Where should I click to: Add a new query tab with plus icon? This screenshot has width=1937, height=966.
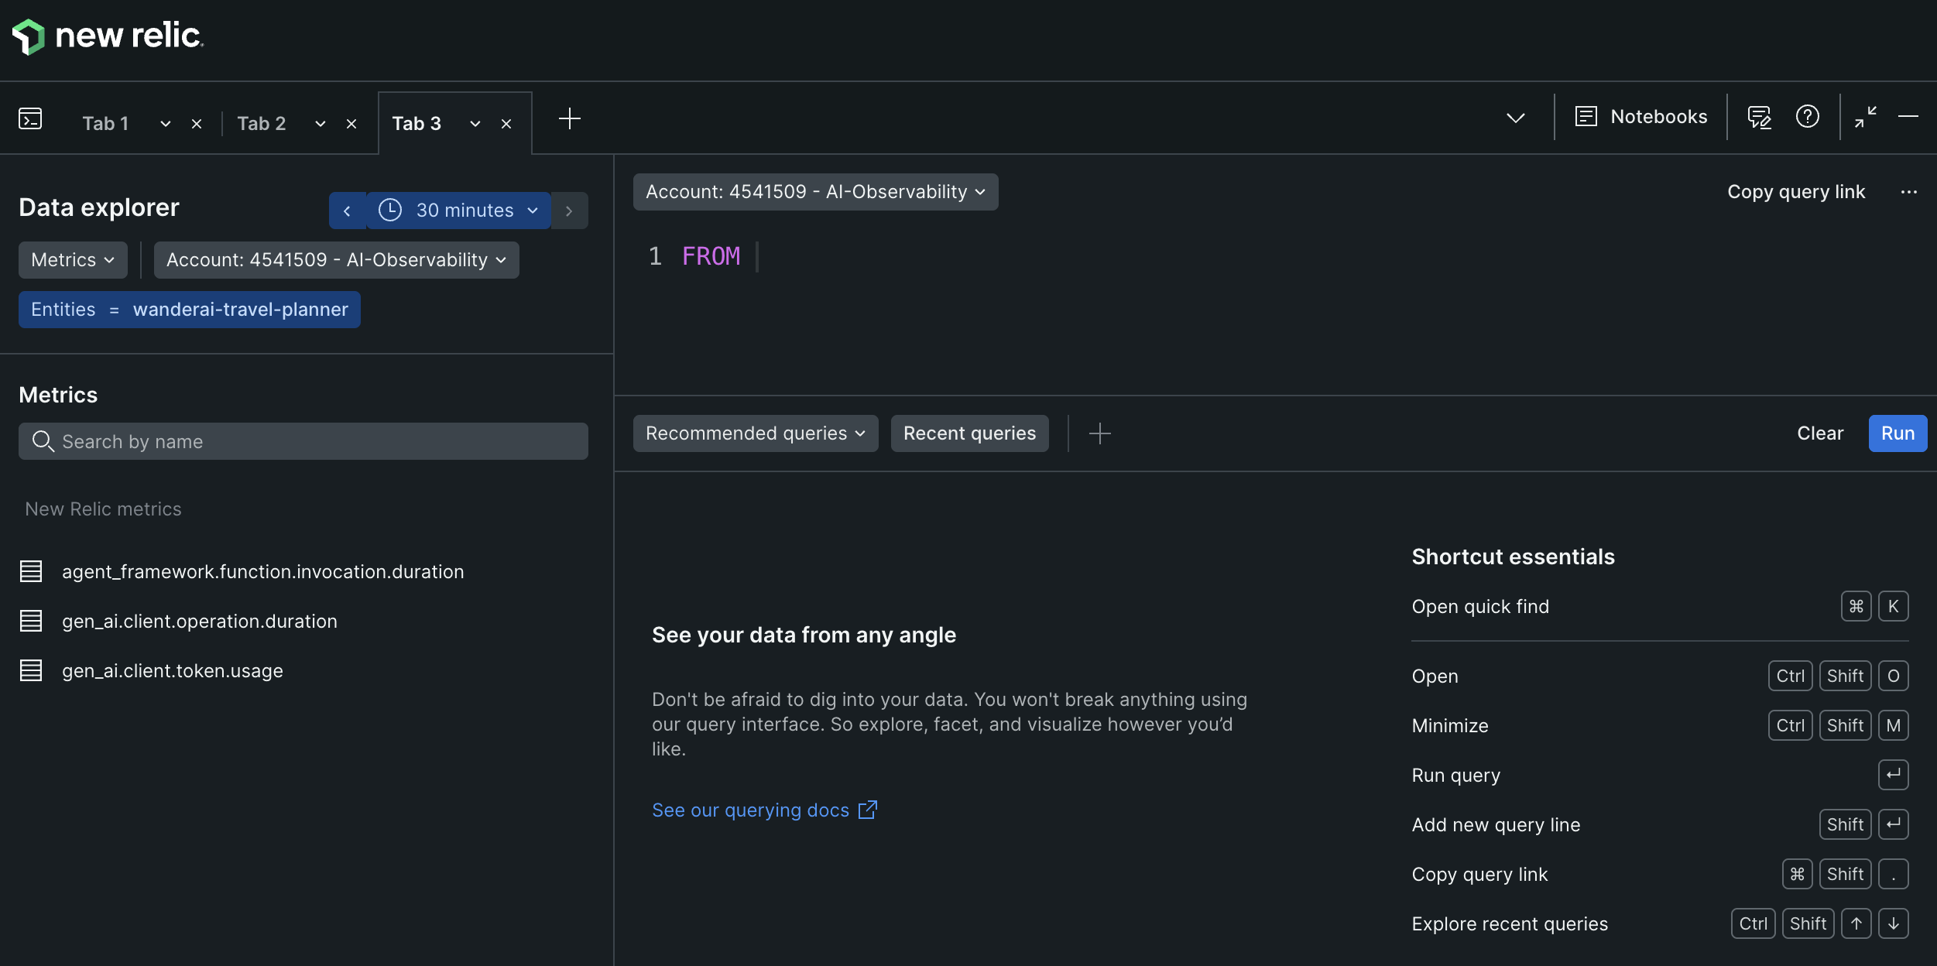[x=569, y=118]
